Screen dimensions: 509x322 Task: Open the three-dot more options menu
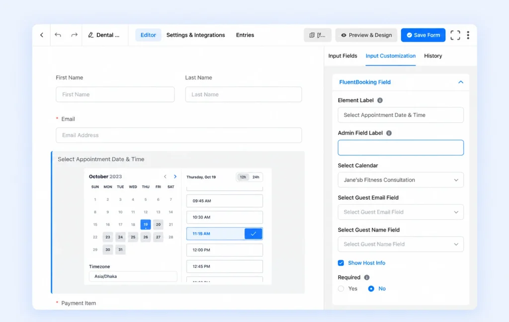(x=468, y=35)
